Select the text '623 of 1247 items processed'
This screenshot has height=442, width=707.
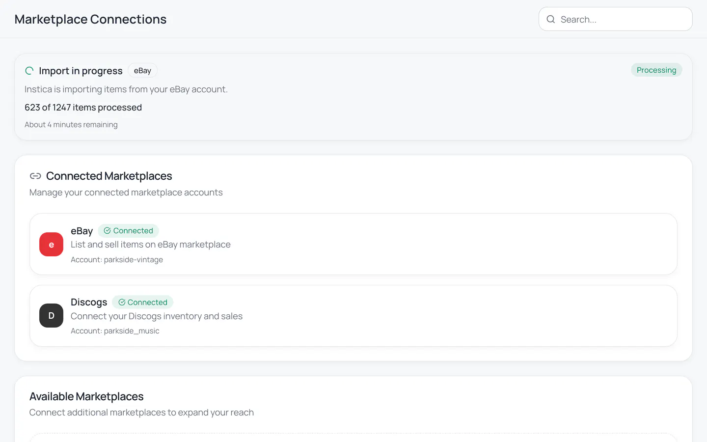click(83, 108)
